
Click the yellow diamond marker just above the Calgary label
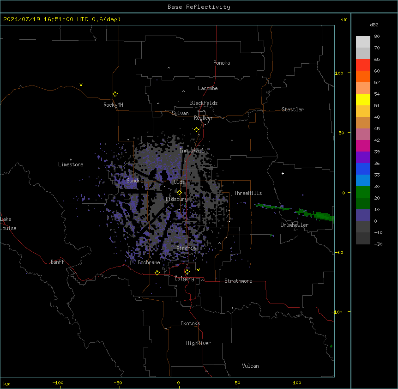(x=187, y=272)
